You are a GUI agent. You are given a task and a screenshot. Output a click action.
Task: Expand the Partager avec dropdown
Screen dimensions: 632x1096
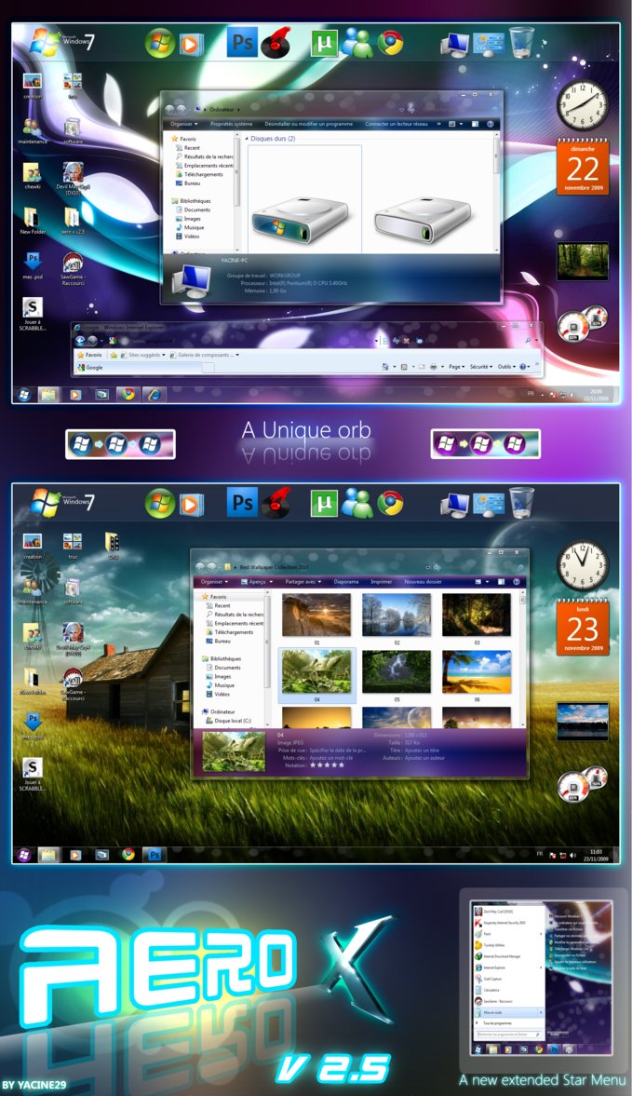pos(303,581)
